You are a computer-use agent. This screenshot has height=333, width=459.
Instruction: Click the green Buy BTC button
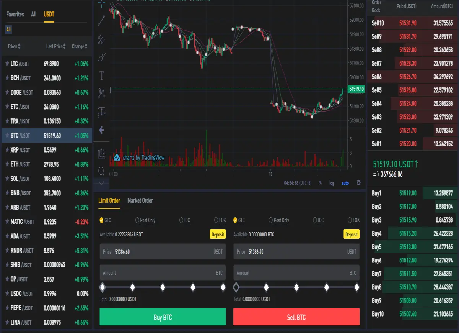point(163,317)
